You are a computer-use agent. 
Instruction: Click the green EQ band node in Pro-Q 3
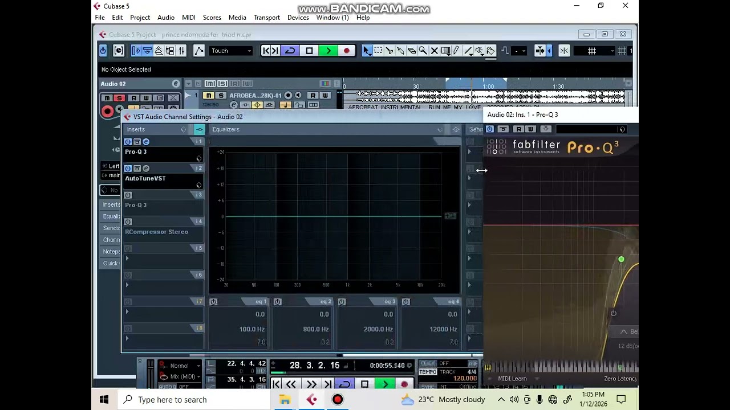click(621, 260)
